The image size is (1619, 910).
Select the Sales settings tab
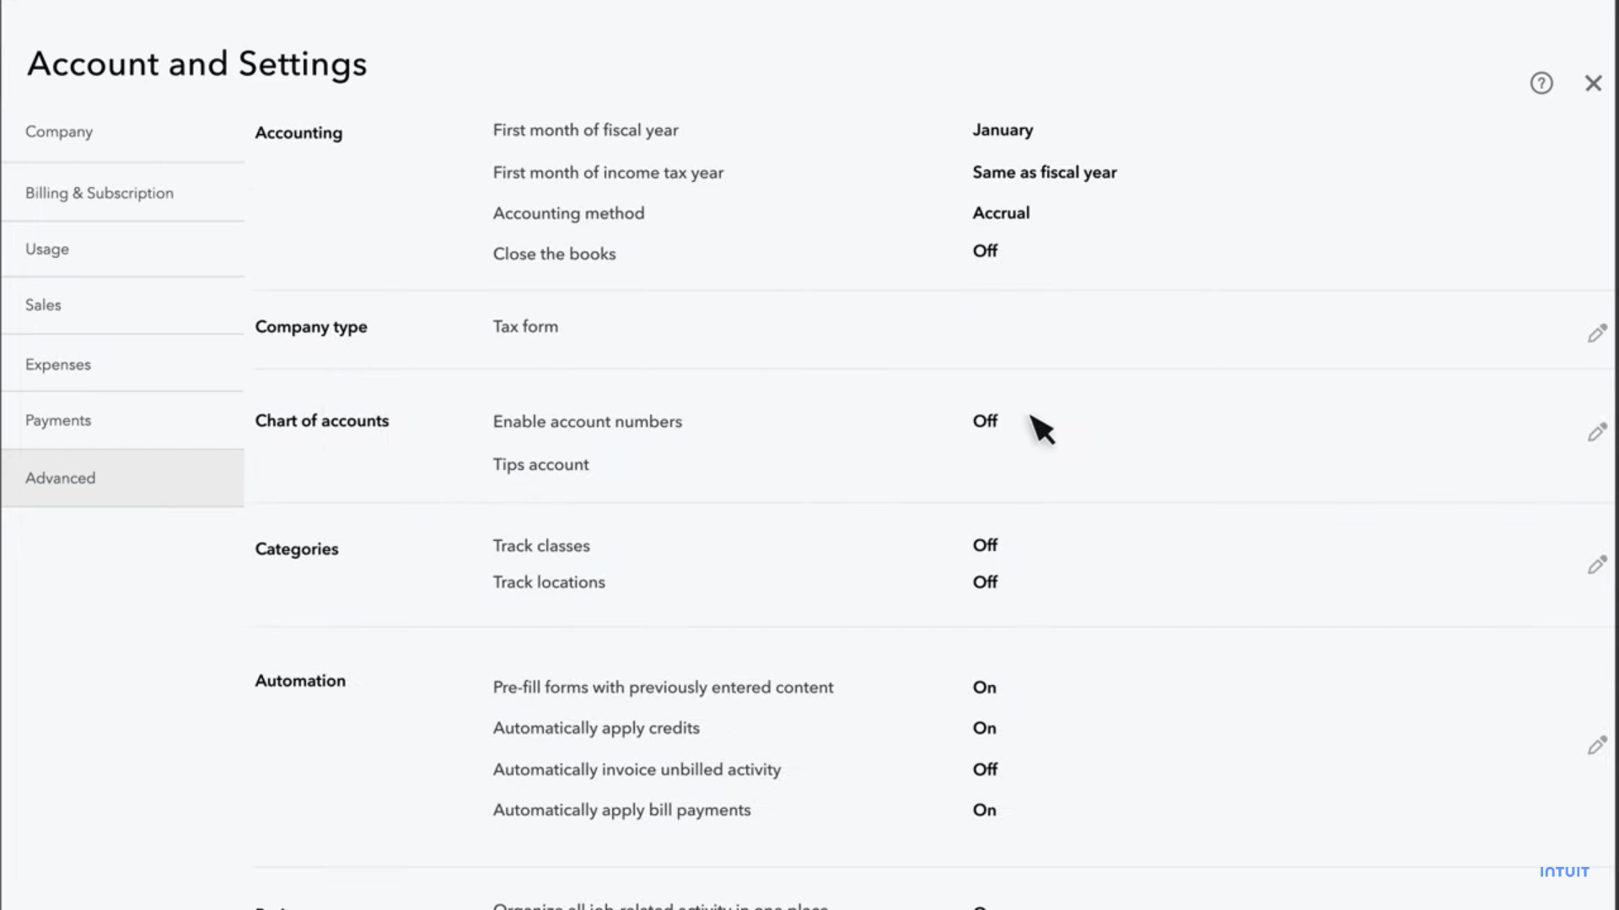click(43, 305)
